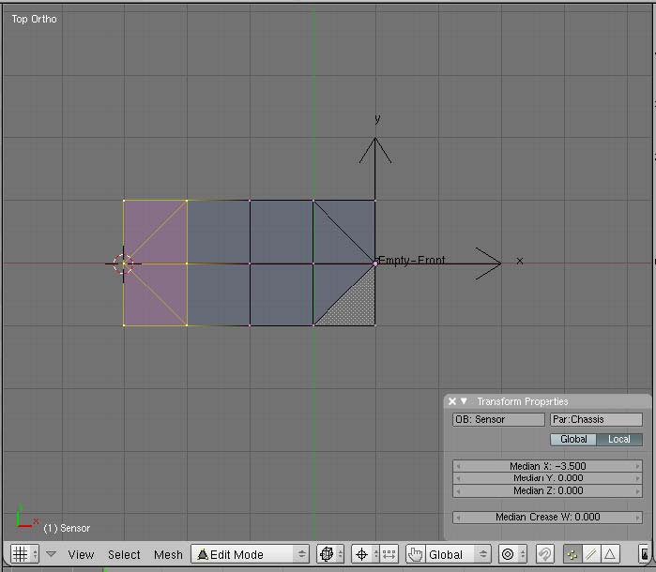Click the OB: Sensor name field
This screenshot has height=572, width=656.
point(498,419)
